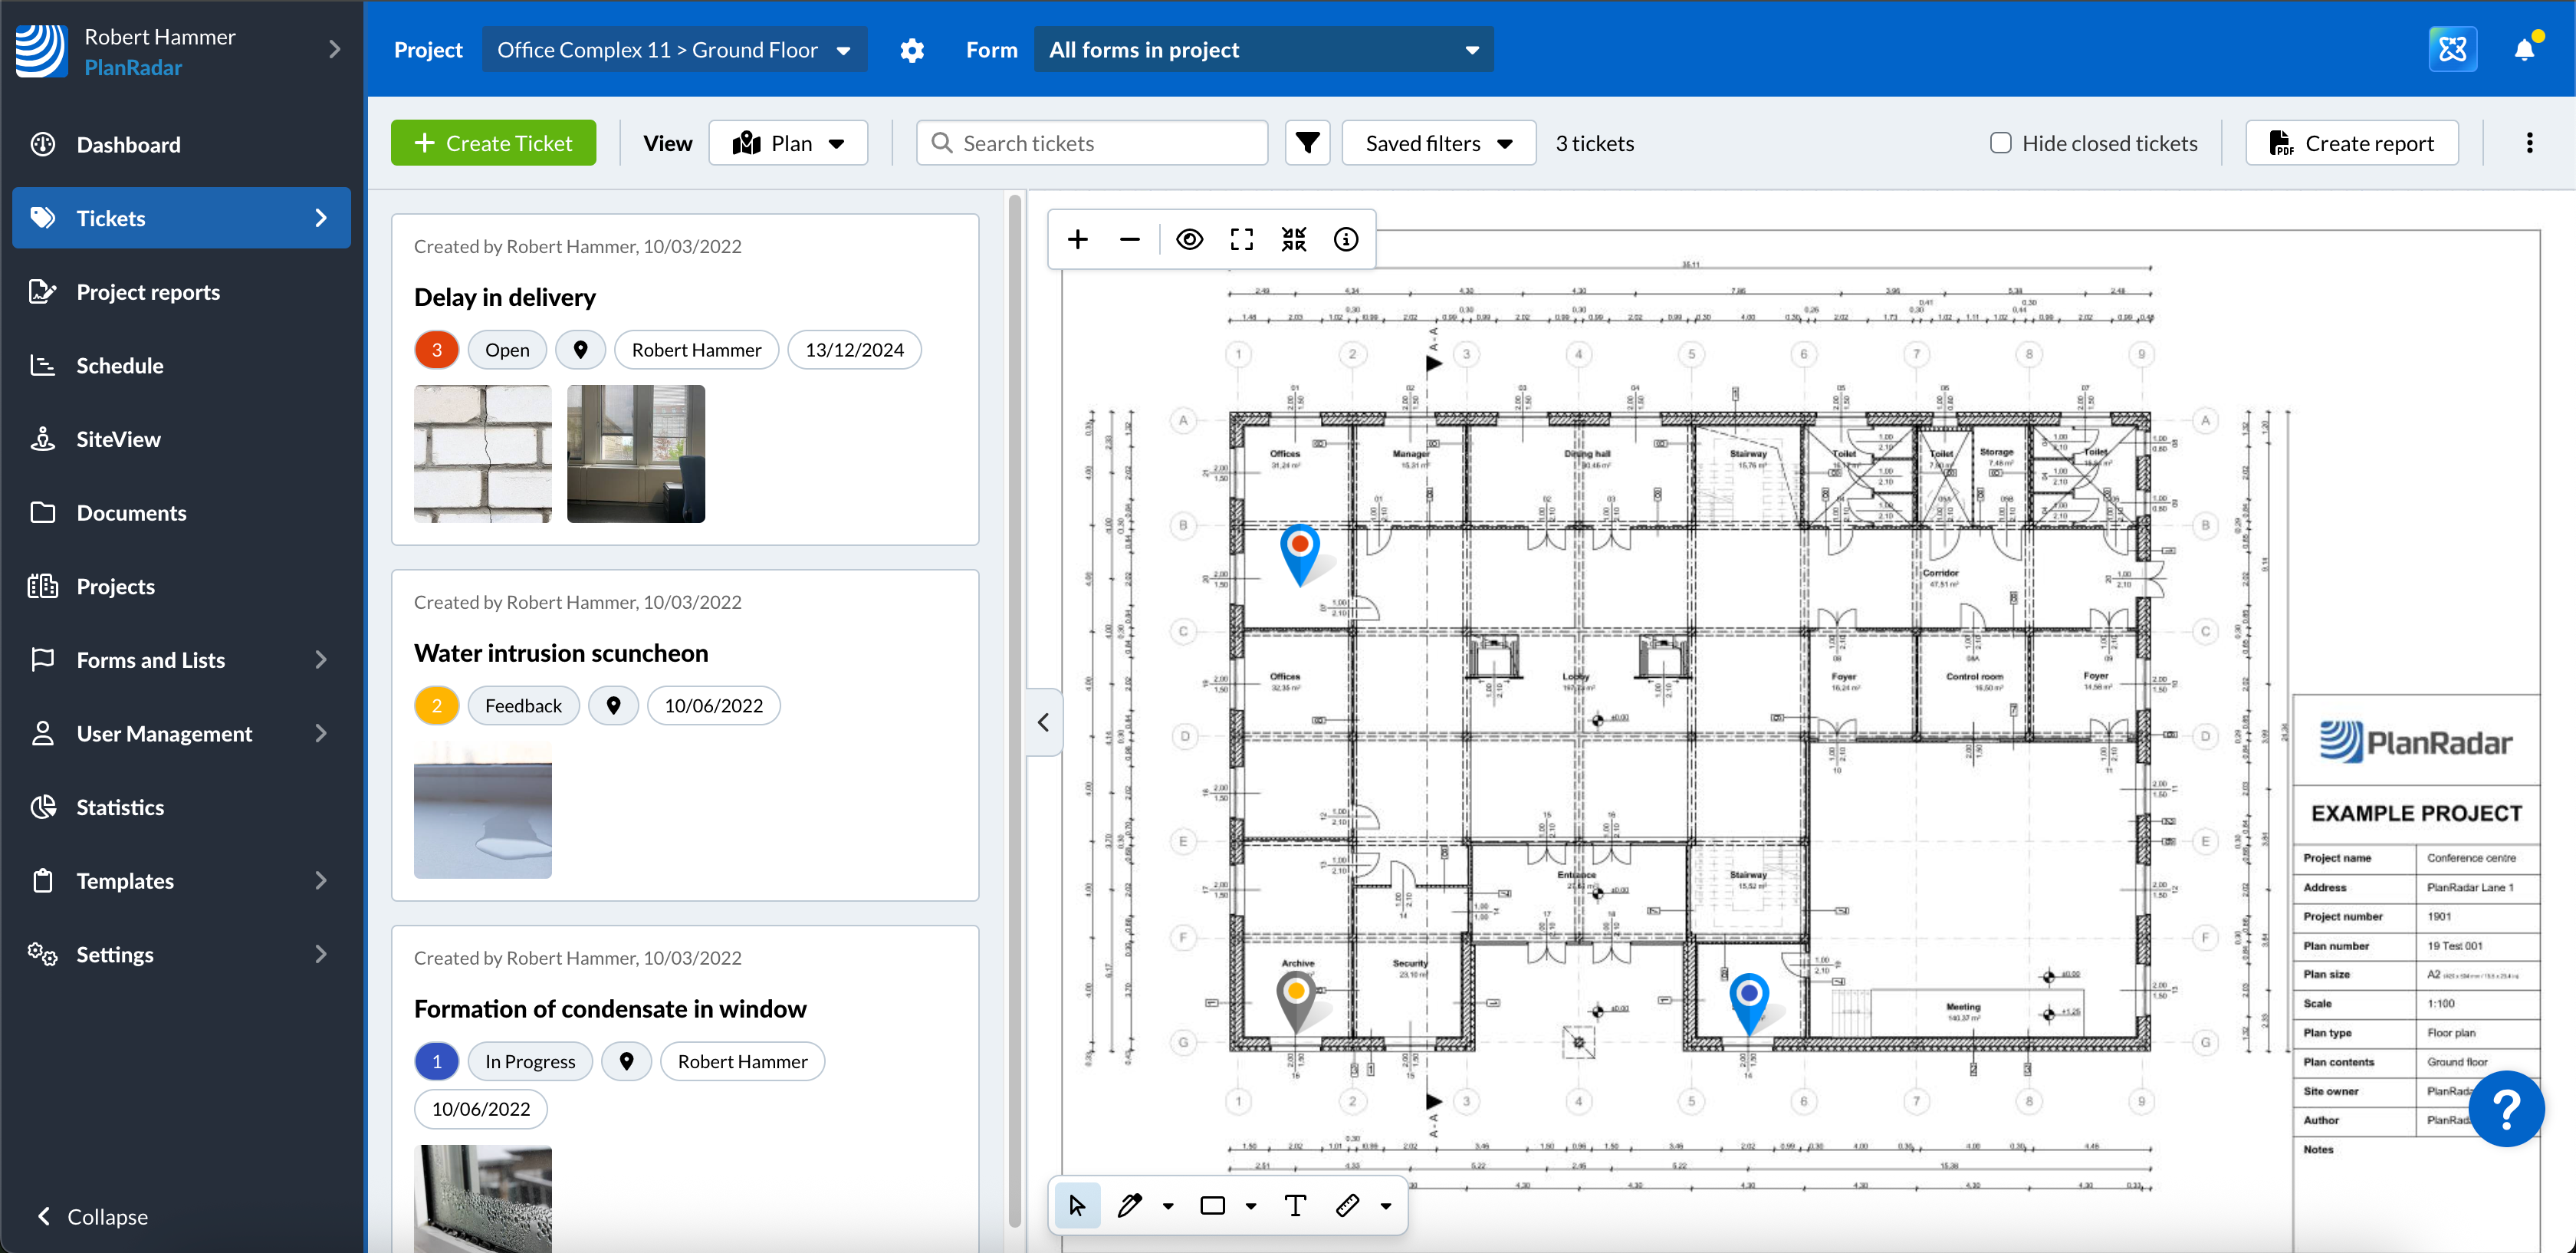Enable Hide closed tickets checkbox

point(2000,143)
